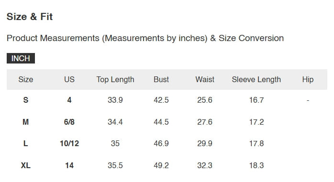Select the Top Length column header
This screenshot has height=182, width=334.
click(x=115, y=79)
